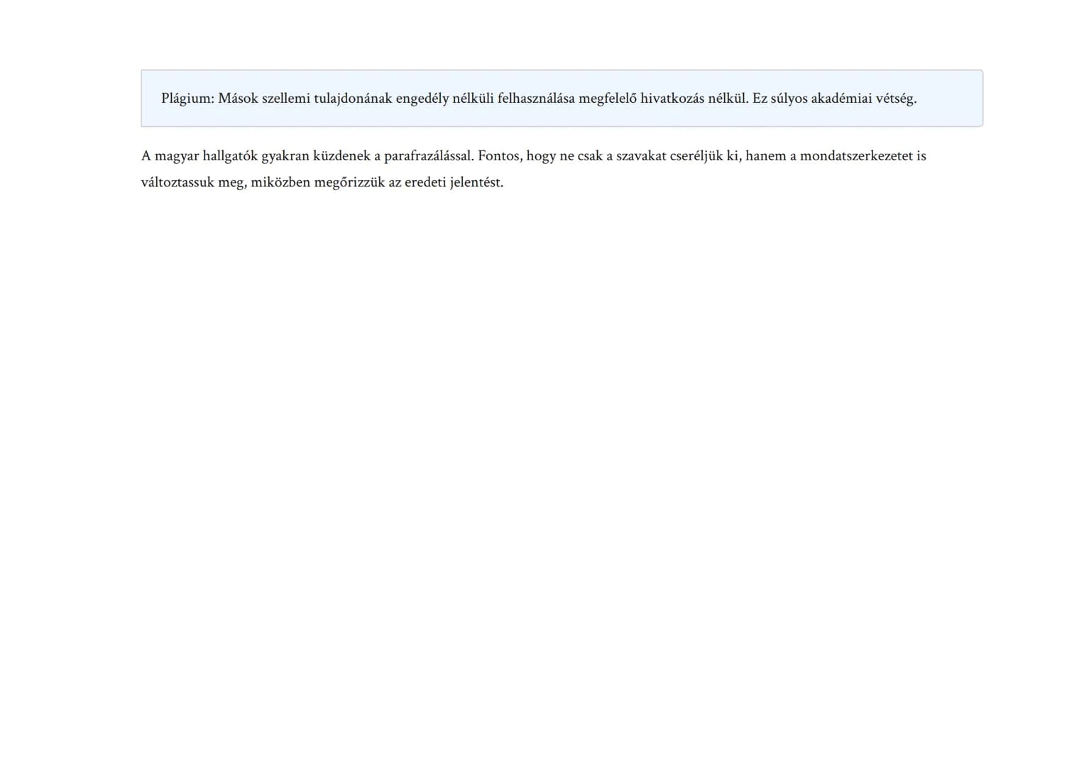Select the word "felhasználása" in the callout
1084x766 pixels.
pyautogui.click(x=536, y=99)
